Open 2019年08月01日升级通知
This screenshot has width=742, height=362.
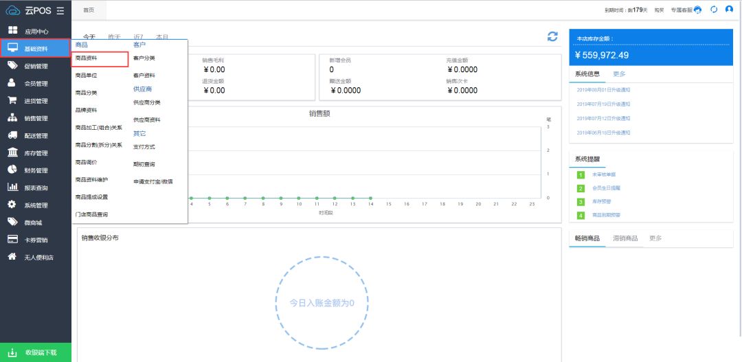click(603, 90)
